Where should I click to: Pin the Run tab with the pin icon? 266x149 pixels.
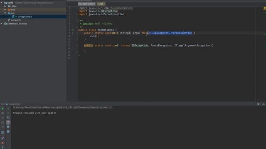coord(2,138)
